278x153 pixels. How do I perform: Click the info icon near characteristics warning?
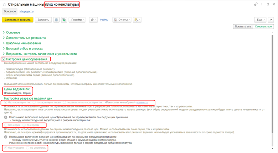coord(5,117)
